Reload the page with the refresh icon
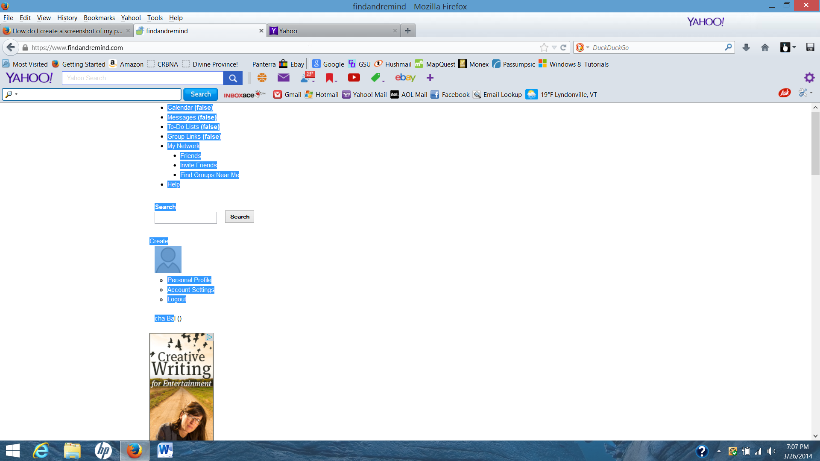 tap(563, 47)
